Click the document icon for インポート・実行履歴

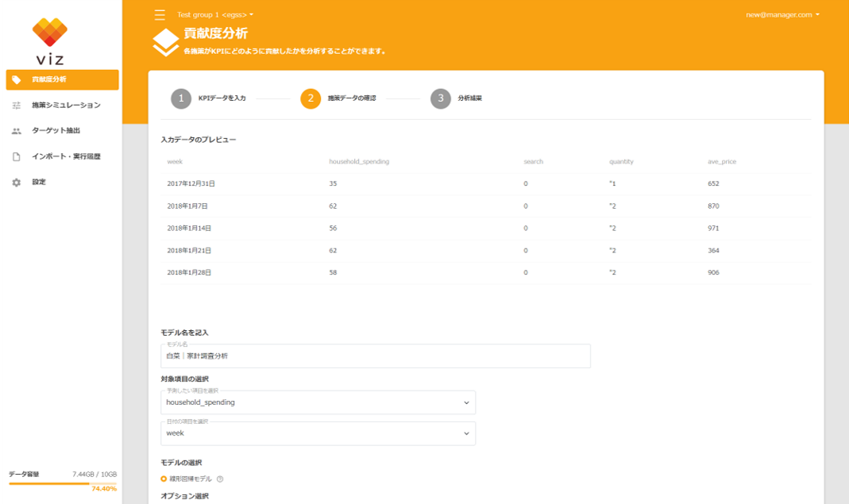(16, 156)
